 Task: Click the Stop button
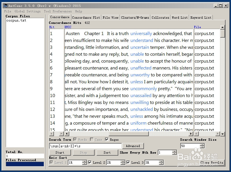coord(84,152)
